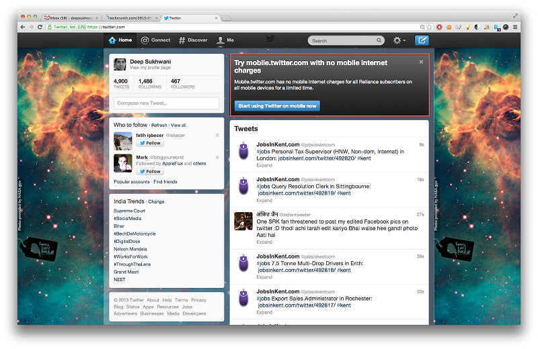Dismiss fatih işbecer follow suggestion
The width and height of the screenshot is (538, 349).
click(x=217, y=136)
